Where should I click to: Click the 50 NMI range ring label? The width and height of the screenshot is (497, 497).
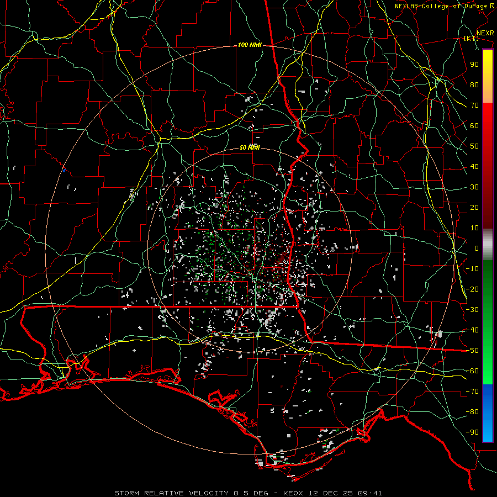click(250, 147)
